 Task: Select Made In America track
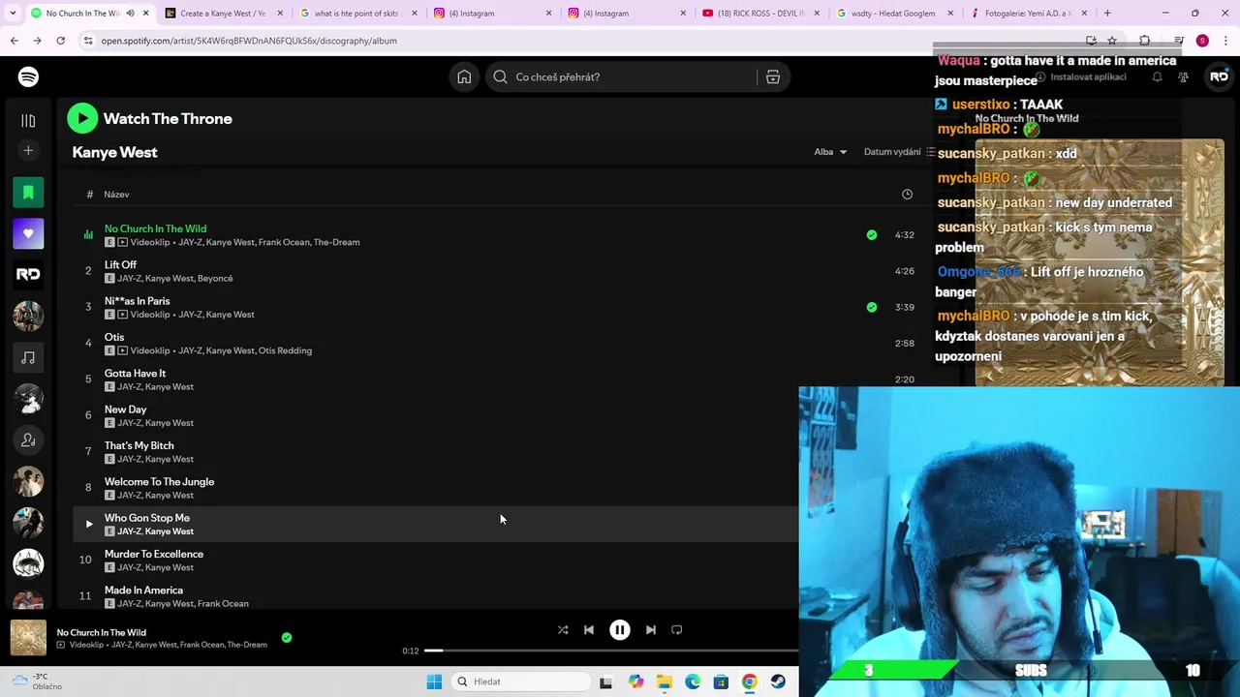(x=143, y=590)
